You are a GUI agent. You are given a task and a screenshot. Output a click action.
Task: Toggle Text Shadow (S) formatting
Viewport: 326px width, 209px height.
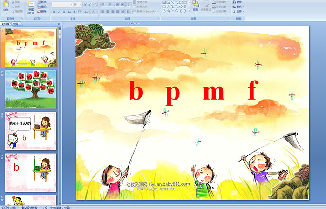point(74,12)
